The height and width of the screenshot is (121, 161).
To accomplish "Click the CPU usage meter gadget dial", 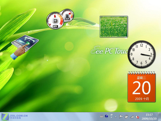I will pos(55,21).
